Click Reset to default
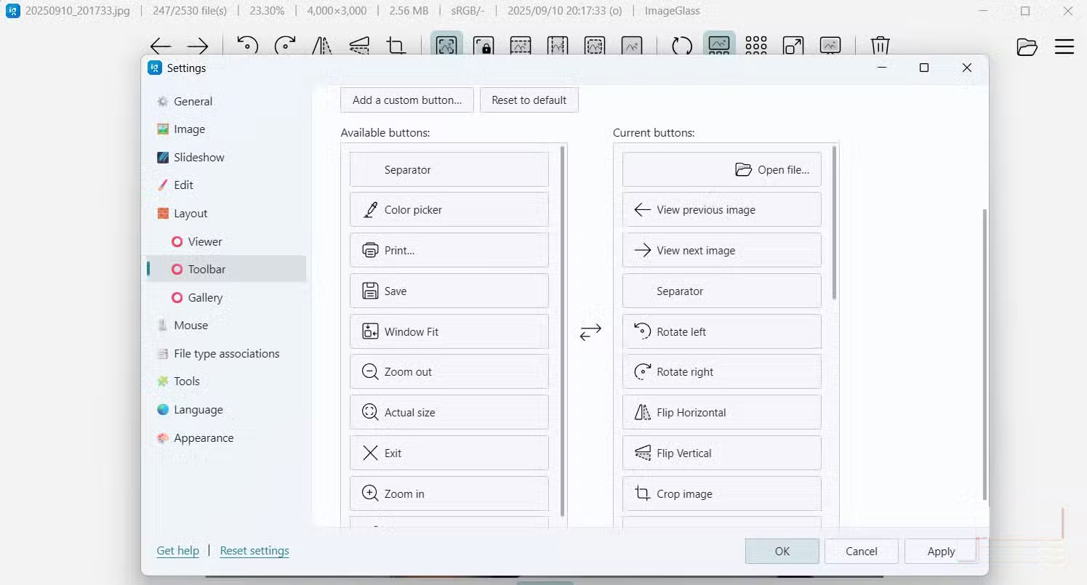 click(x=529, y=100)
